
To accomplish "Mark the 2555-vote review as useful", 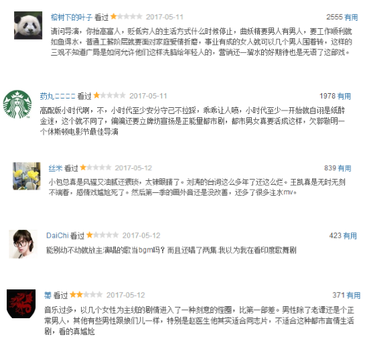I will pyautogui.click(x=351, y=17).
